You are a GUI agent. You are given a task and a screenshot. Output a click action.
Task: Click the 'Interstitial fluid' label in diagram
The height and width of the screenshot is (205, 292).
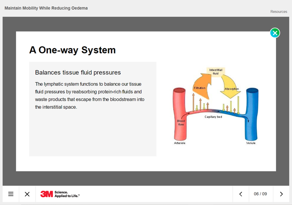click(x=216, y=72)
